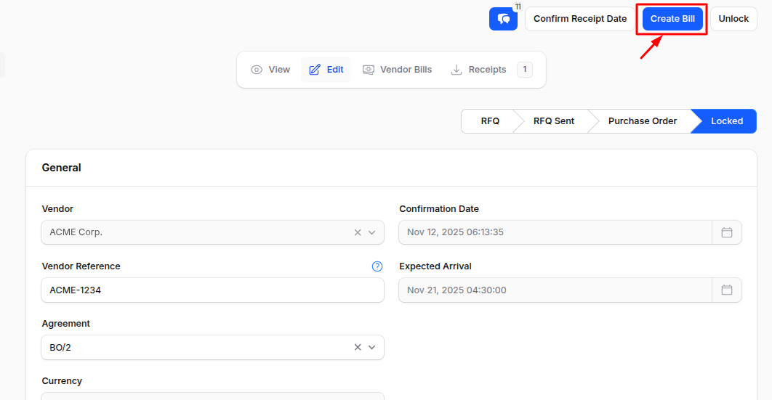Open the Expected Arrival calendar icon

pos(727,290)
